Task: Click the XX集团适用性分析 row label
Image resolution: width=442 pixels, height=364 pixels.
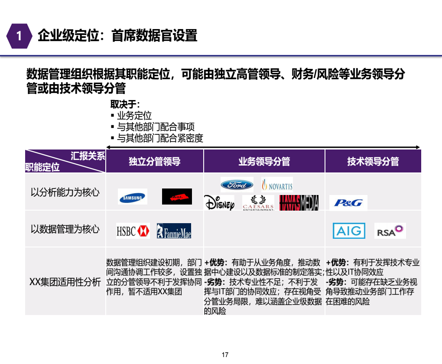Action: coord(65,282)
